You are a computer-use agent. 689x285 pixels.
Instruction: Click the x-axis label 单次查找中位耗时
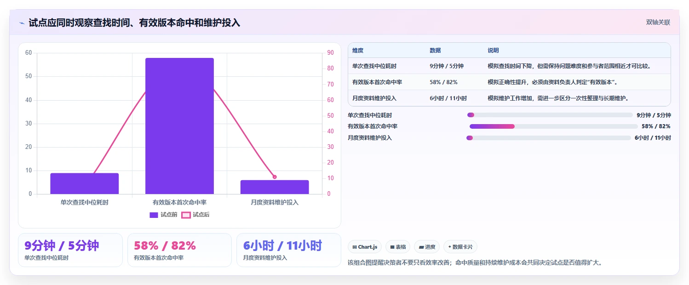click(85, 202)
